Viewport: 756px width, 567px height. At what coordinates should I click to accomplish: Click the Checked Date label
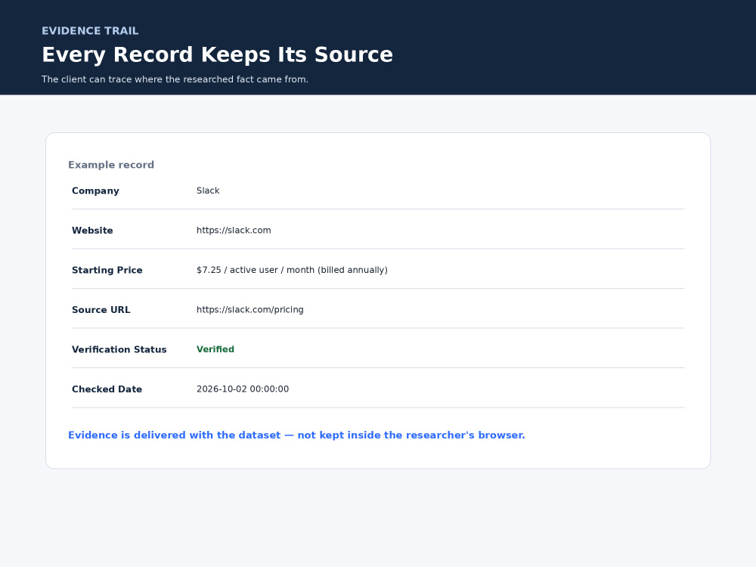[x=107, y=389]
